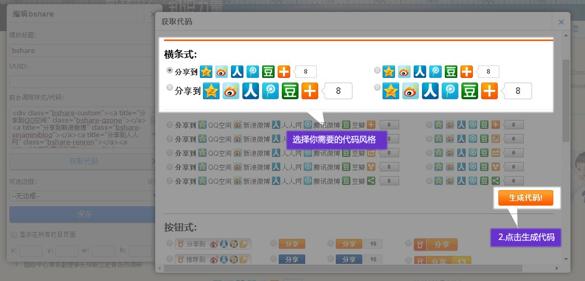Click the 保存 save button
585x281 pixels.
(83, 214)
